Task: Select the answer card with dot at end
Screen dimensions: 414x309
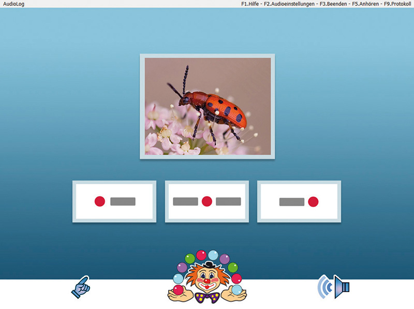Action: [299, 201]
